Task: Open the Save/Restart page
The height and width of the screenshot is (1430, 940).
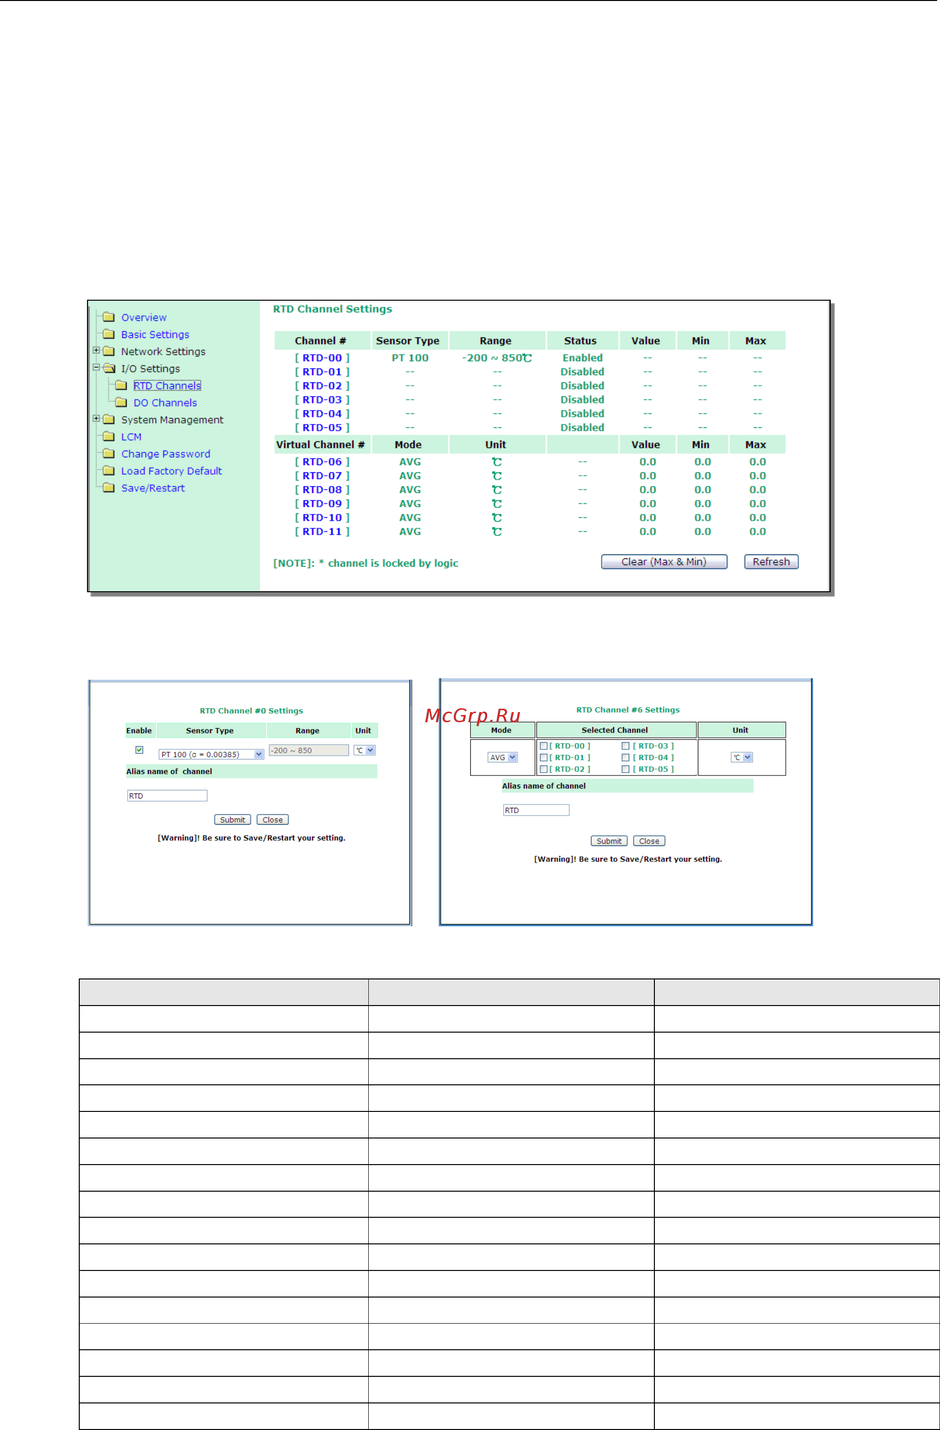Action: tap(153, 488)
